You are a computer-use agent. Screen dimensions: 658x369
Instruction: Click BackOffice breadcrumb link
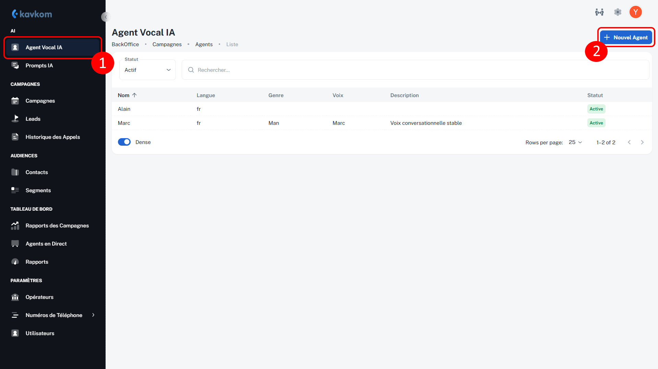[x=125, y=44]
